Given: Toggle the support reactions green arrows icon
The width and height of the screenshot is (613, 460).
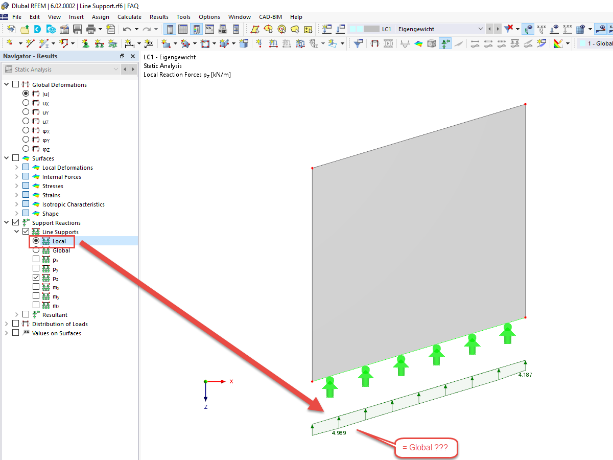Looking at the screenshot, I should 445,43.
